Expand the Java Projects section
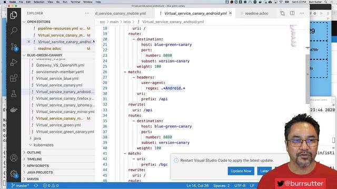The height and width of the screenshot is (189, 337). 24,173
